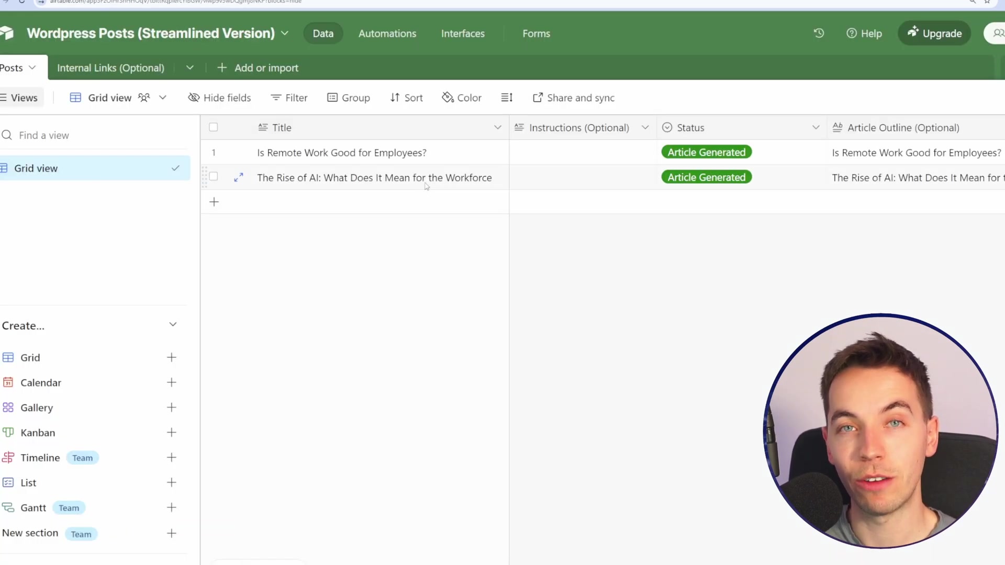Create a new Timeline view with plus
This screenshot has width=1005, height=565.
coord(172,458)
